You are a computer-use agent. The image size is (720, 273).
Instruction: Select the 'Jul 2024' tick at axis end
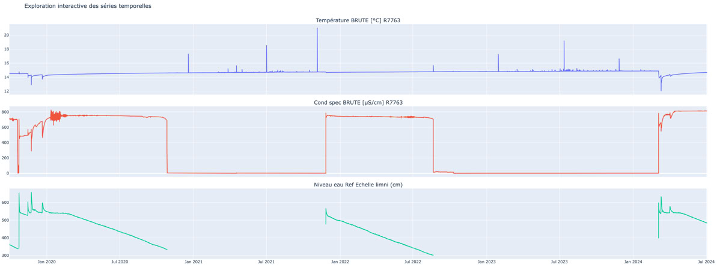(x=706, y=262)
